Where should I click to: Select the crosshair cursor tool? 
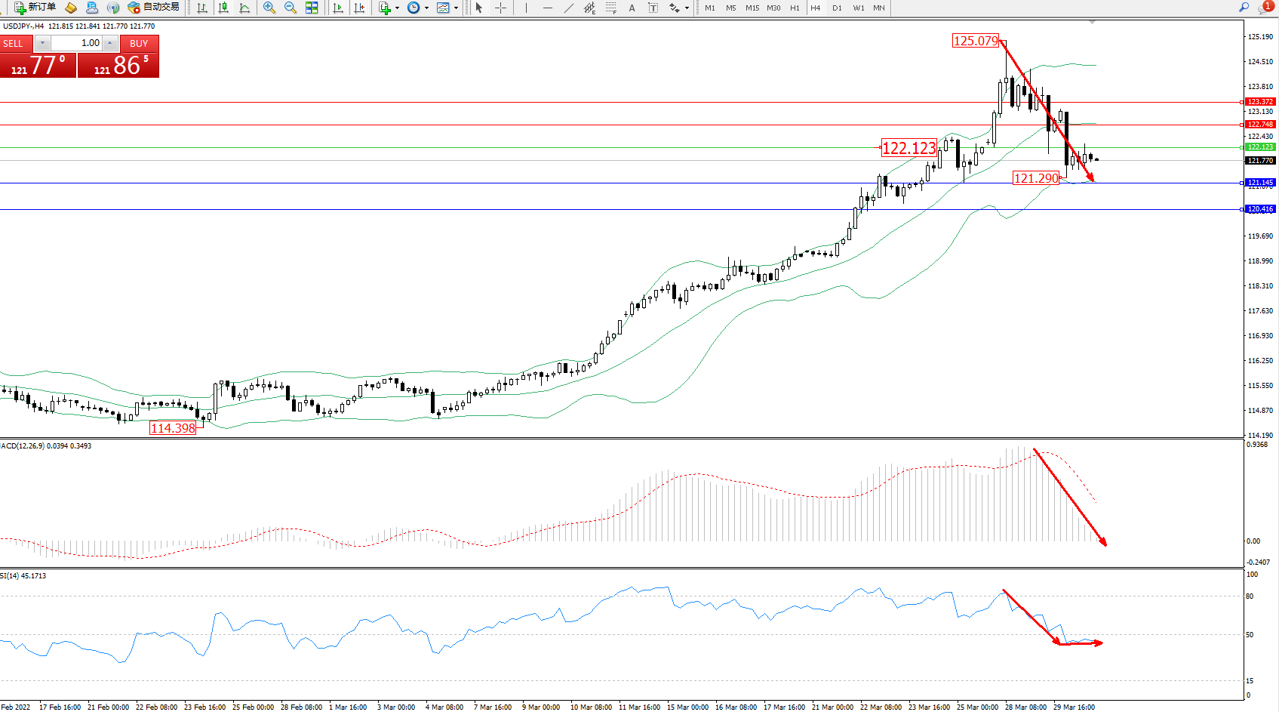(500, 8)
